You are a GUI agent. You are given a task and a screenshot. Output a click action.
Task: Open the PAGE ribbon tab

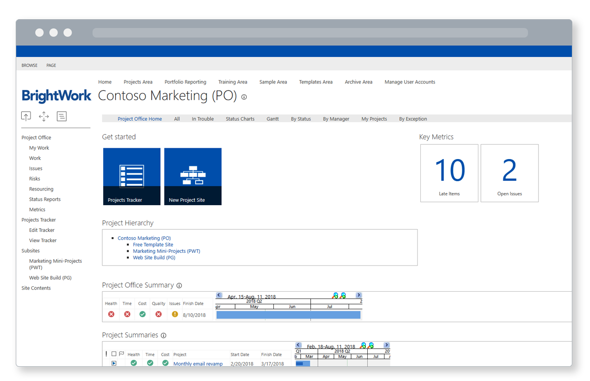point(51,65)
